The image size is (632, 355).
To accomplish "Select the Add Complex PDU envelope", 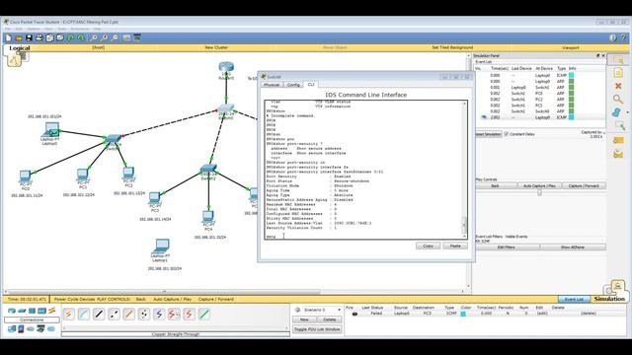I will tap(618, 154).
